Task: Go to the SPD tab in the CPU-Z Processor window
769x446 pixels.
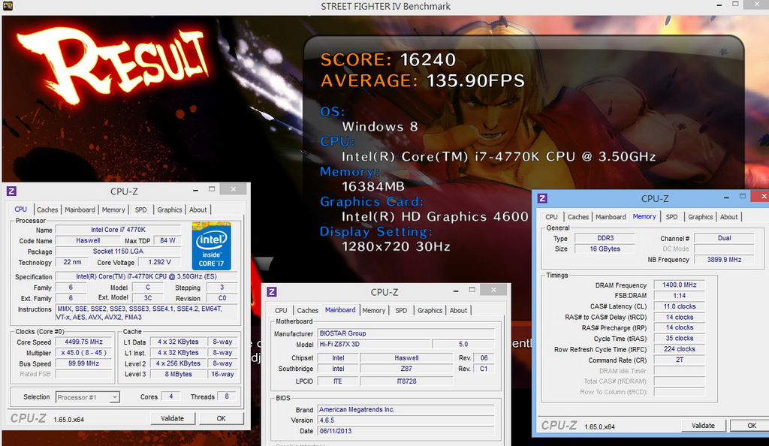Action: click(x=140, y=209)
